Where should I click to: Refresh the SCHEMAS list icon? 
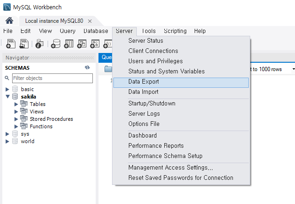coord(87,67)
